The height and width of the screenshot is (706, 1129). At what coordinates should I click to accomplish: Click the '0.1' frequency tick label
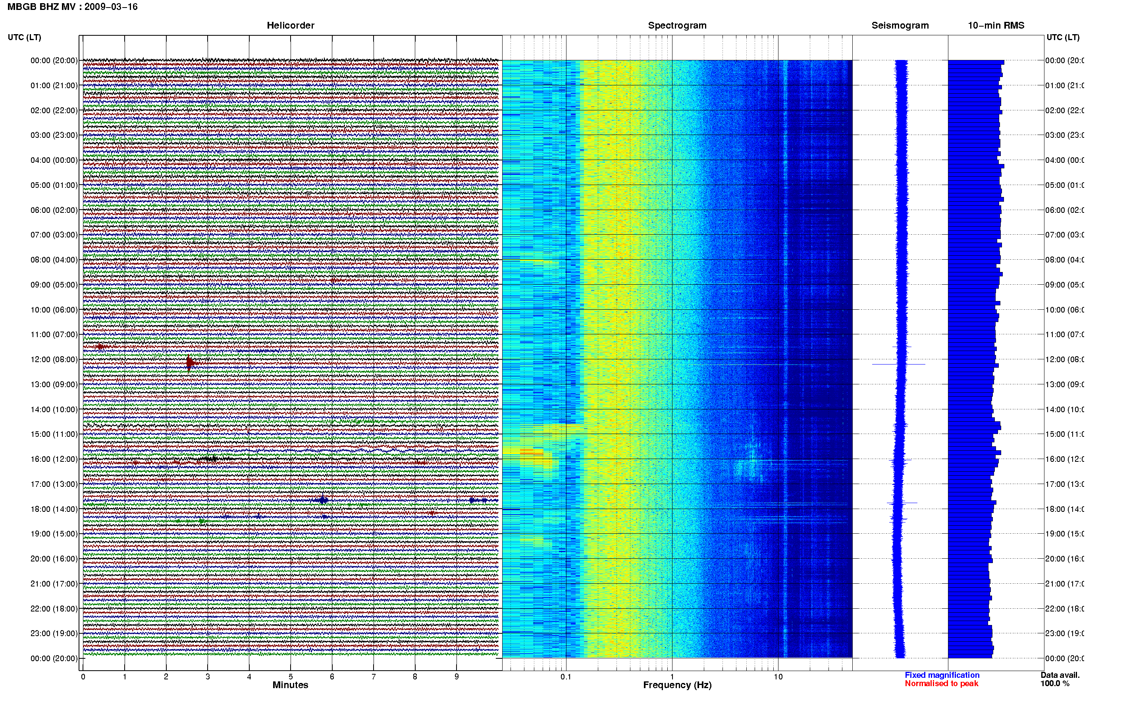[x=566, y=677]
